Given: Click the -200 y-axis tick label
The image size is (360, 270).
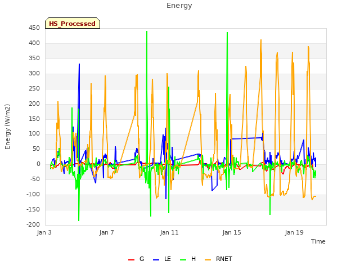Looking at the screenshot, I should point(33,224).
